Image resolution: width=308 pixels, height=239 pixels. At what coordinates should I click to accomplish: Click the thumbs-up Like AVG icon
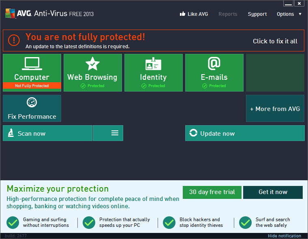click(182, 14)
